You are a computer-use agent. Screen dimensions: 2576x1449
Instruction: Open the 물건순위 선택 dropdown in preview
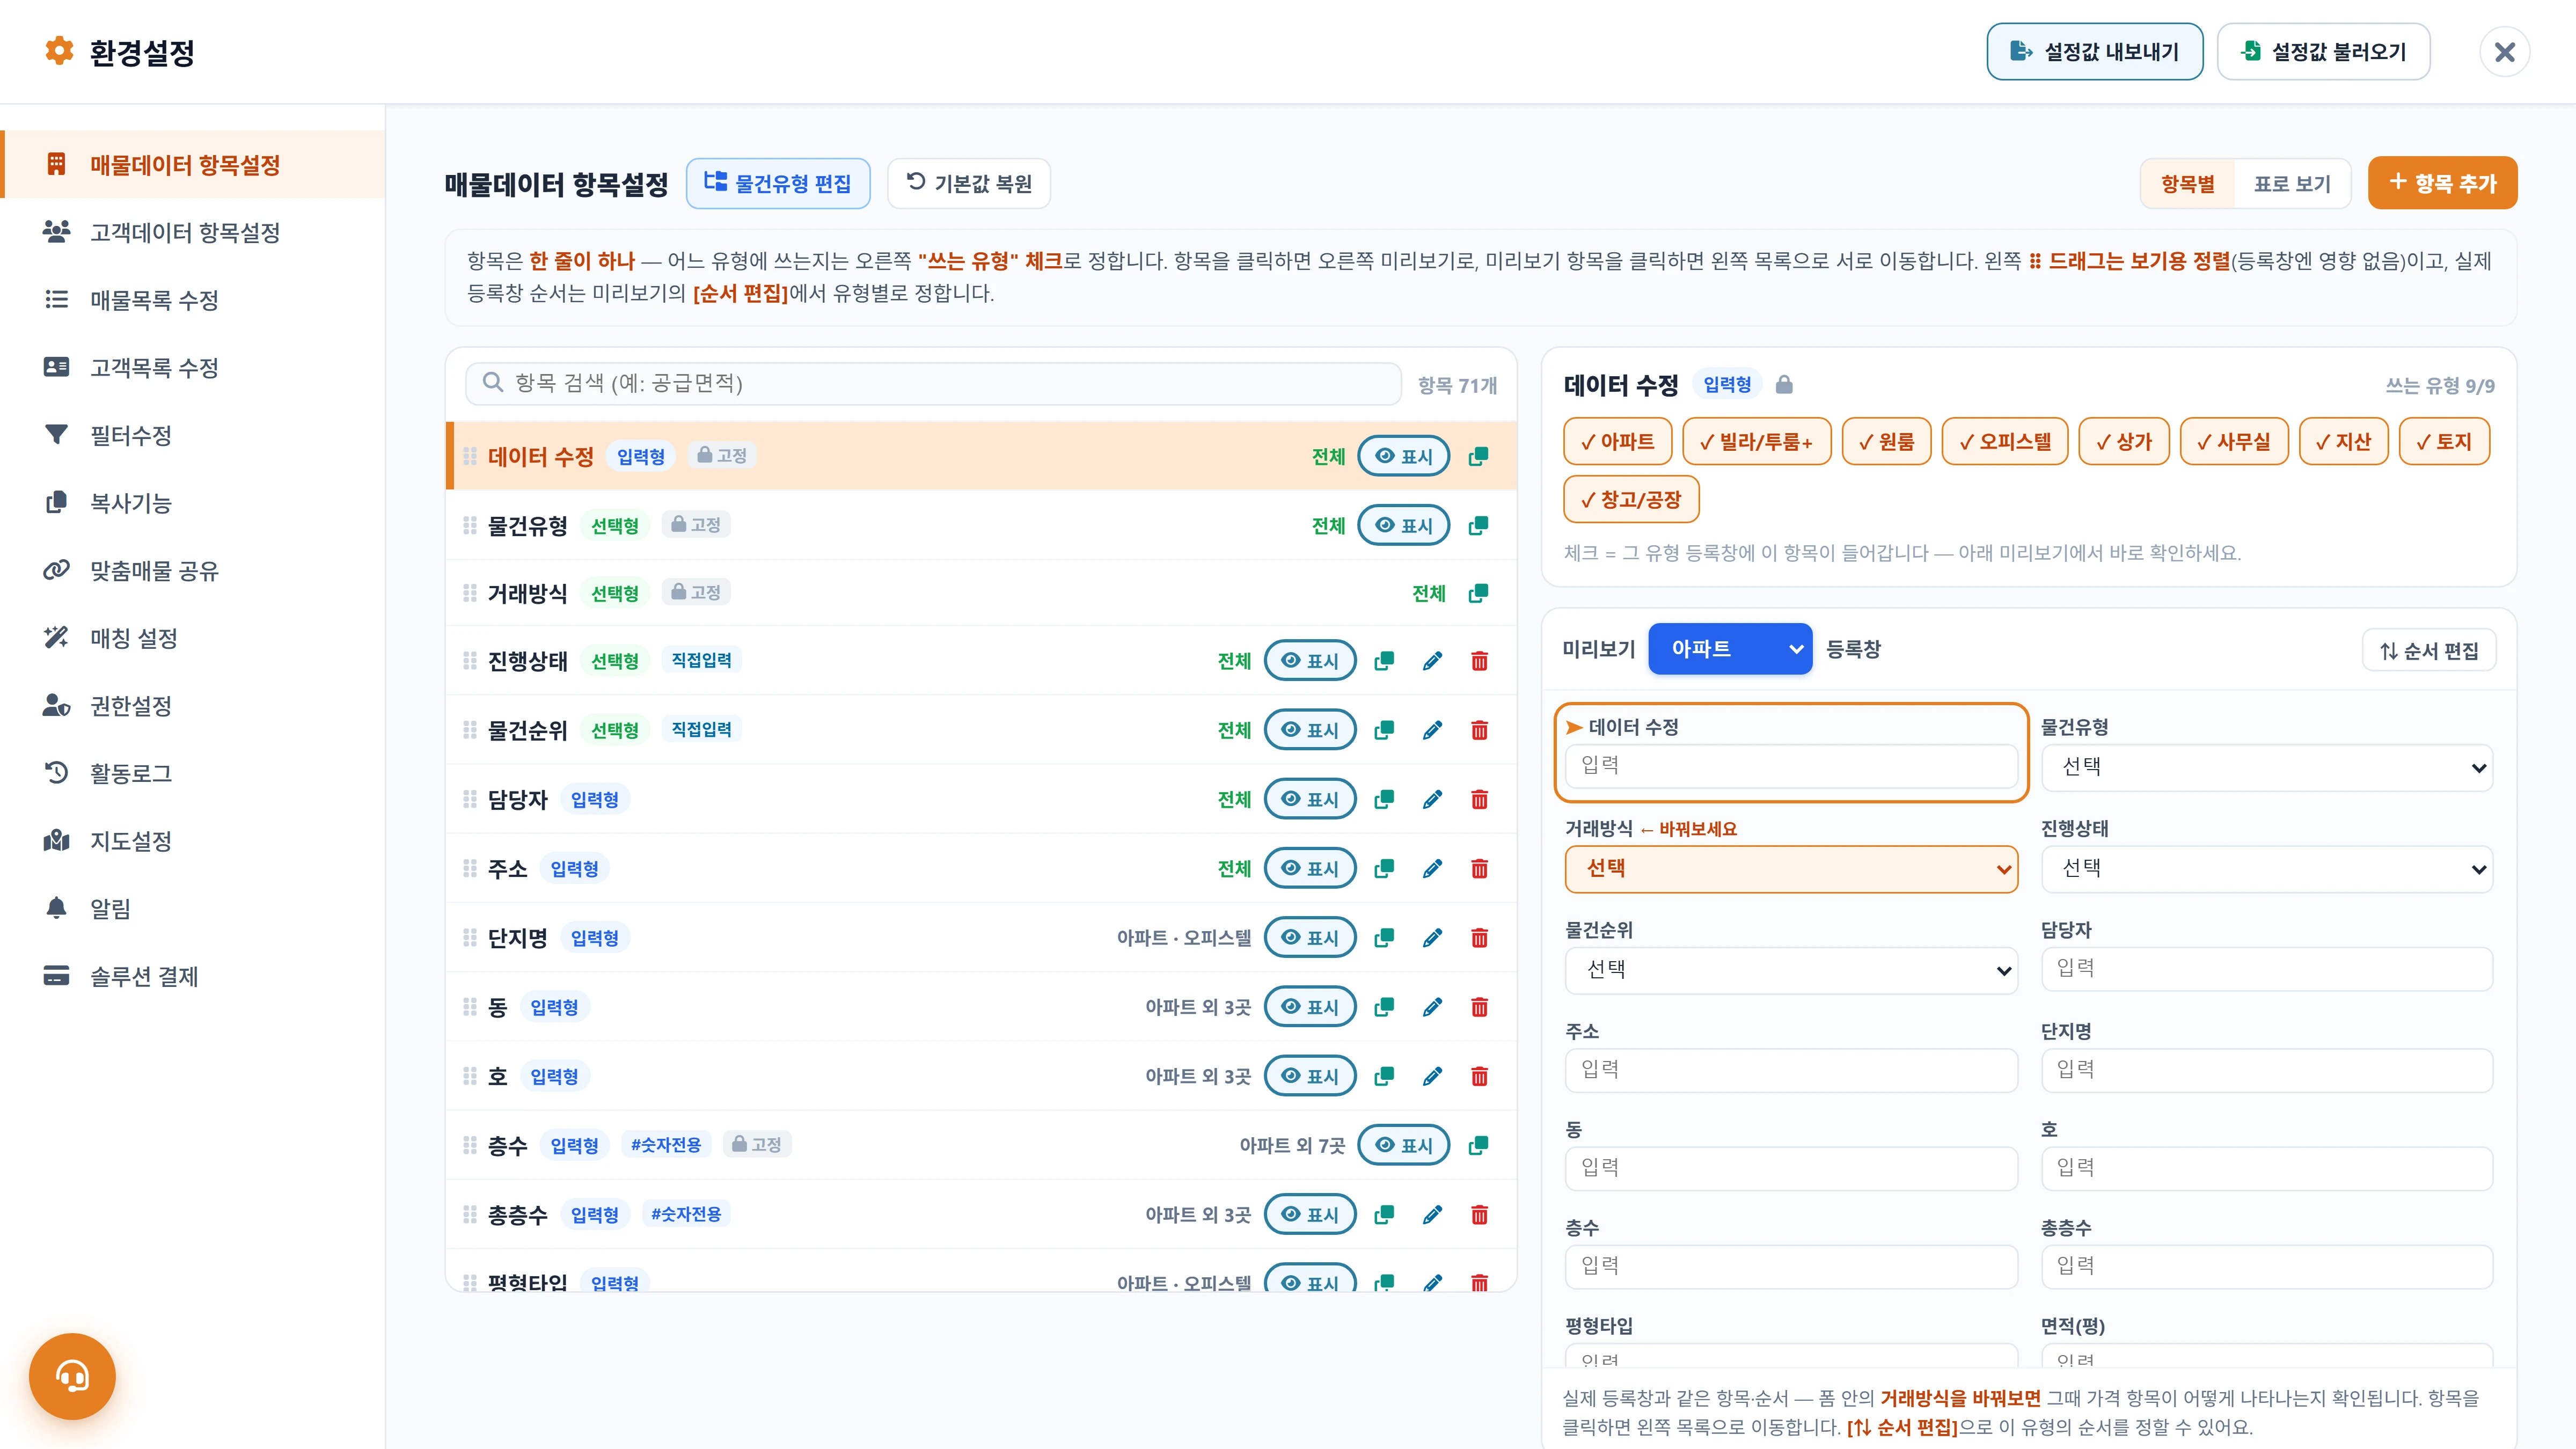point(1791,971)
